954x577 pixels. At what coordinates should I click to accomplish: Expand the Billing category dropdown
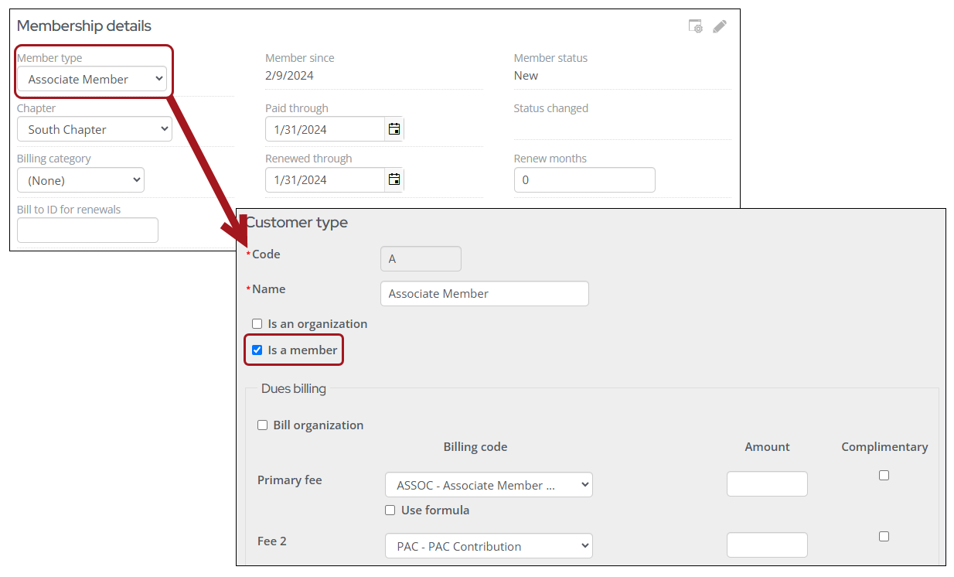click(x=80, y=179)
